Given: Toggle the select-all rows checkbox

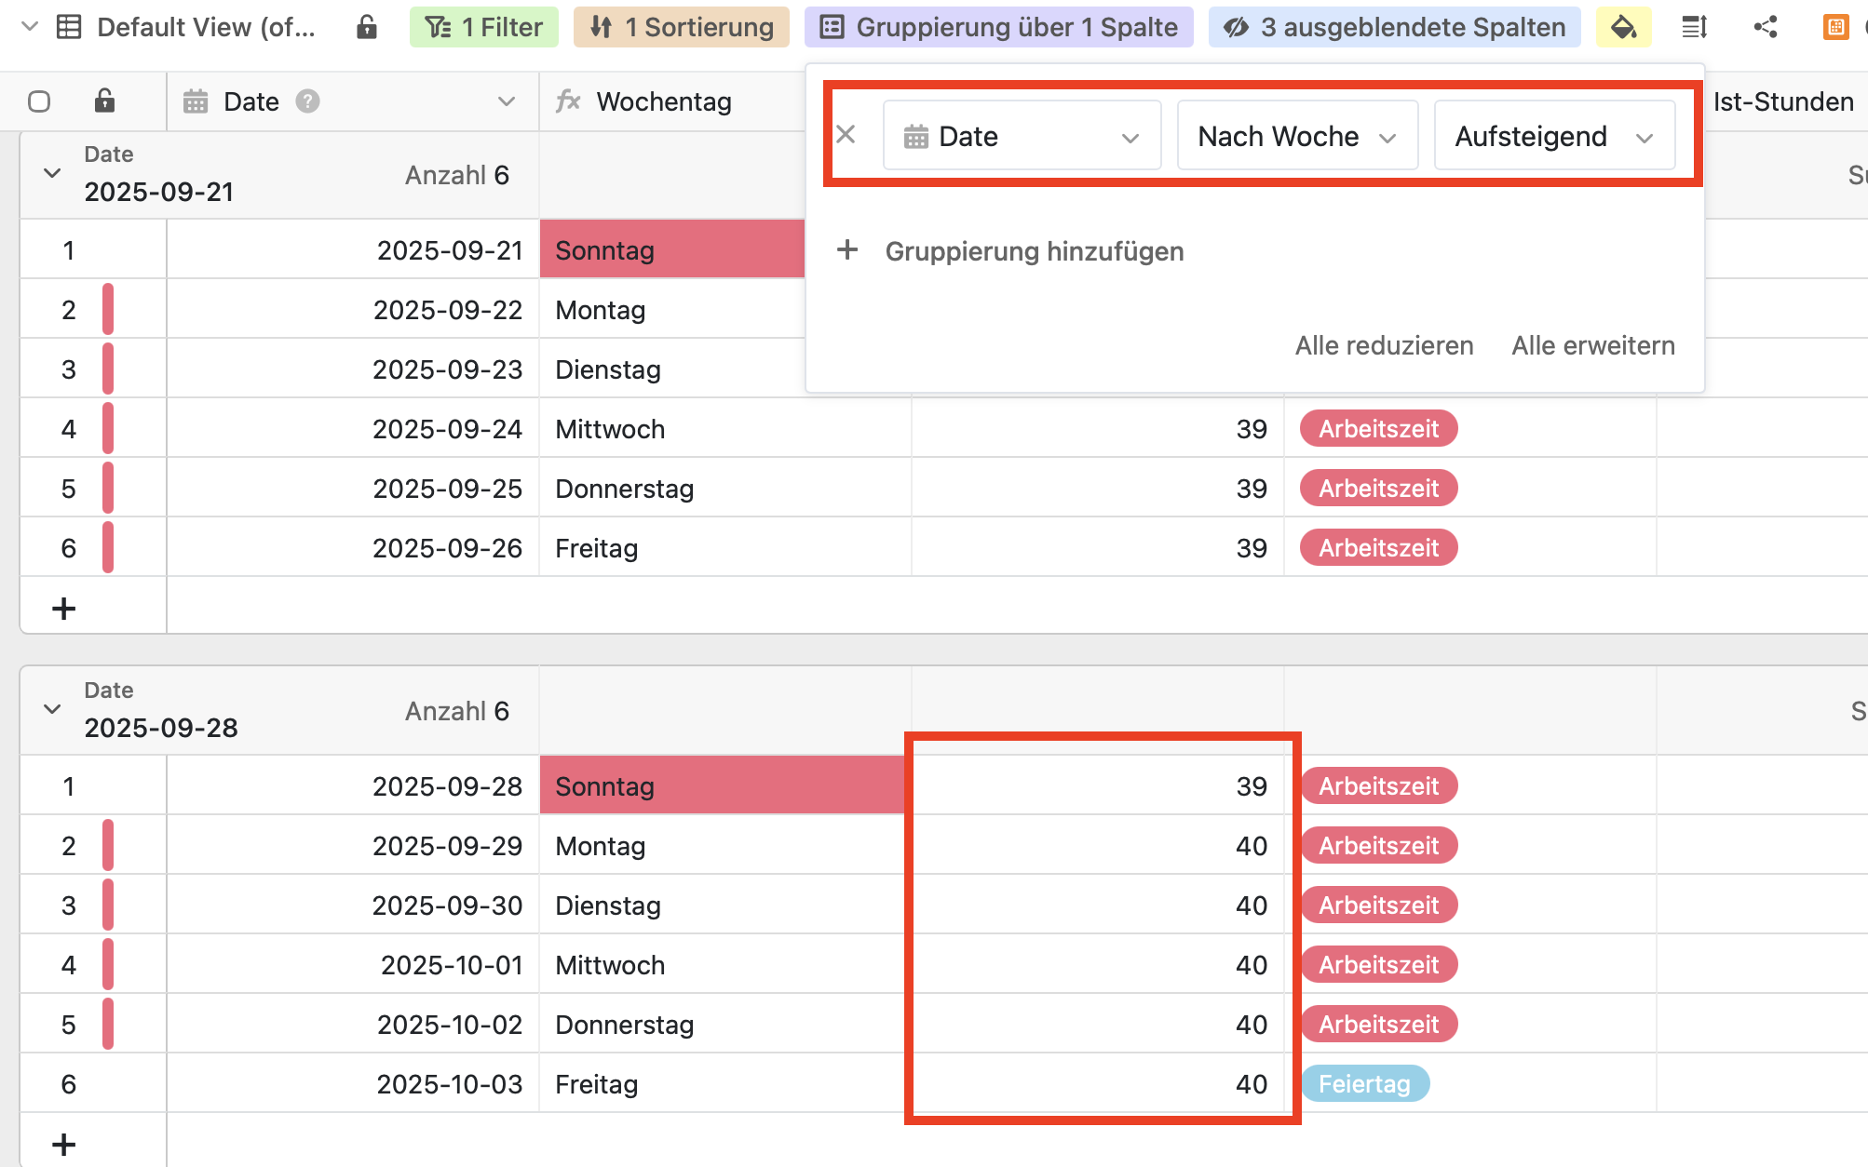Looking at the screenshot, I should [x=39, y=101].
